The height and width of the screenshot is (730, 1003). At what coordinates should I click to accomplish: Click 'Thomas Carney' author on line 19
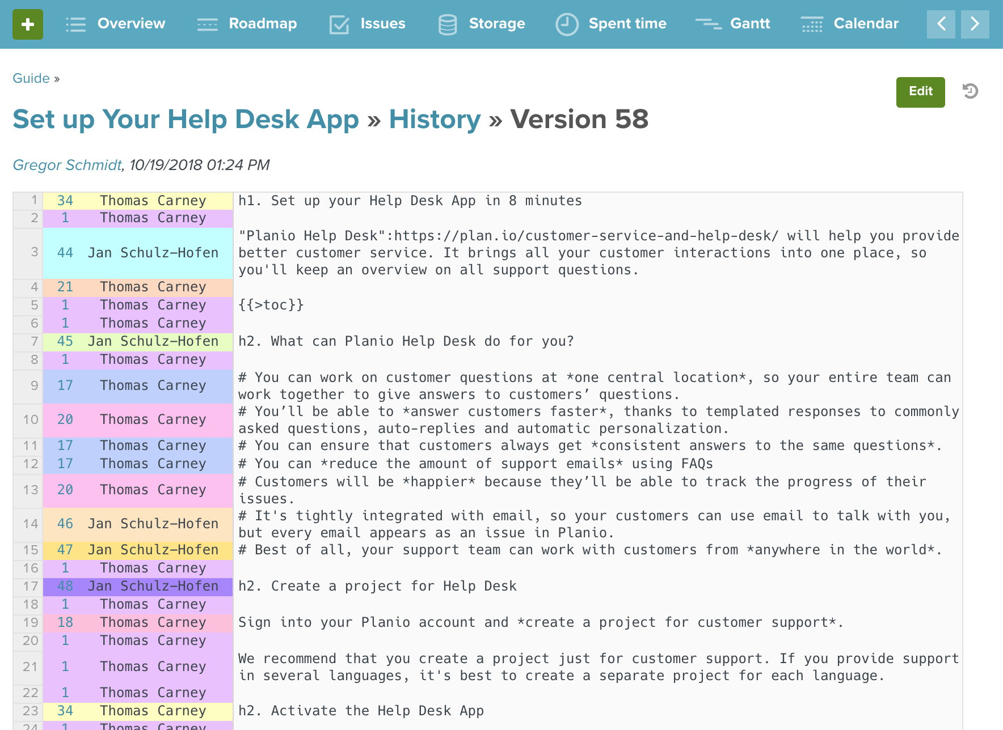153,622
